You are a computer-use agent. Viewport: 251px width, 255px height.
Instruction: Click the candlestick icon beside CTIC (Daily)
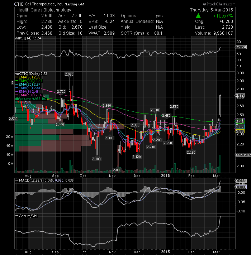(x=17, y=74)
